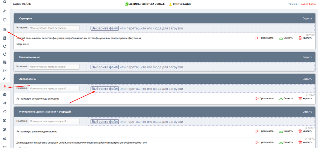318x148 pixels.
Task: Open the star favorites icon in sidebar
Action: coord(5,2)
